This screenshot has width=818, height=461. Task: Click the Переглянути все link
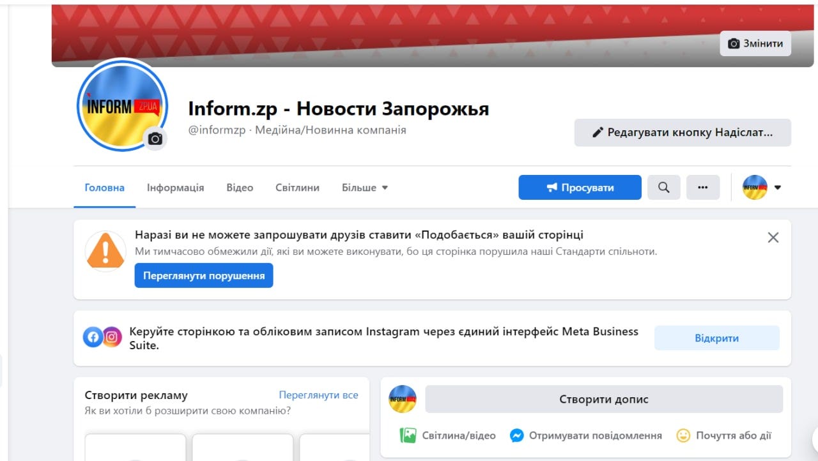point(319,395)
